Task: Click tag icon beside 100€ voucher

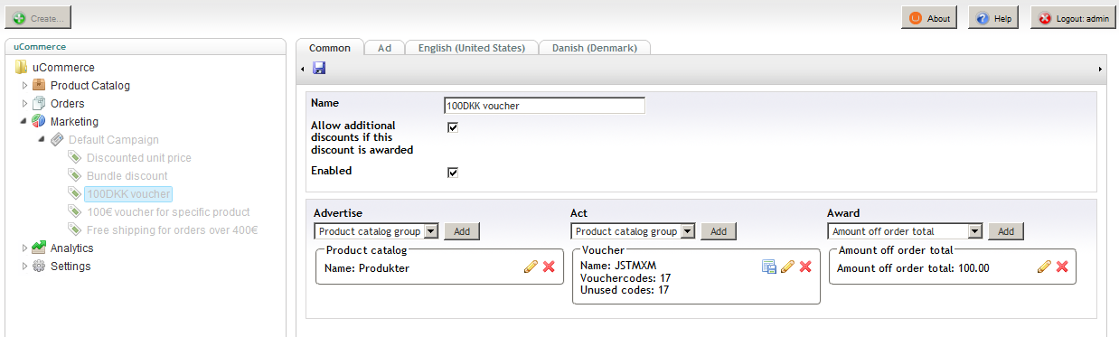Action: (75, 211)
